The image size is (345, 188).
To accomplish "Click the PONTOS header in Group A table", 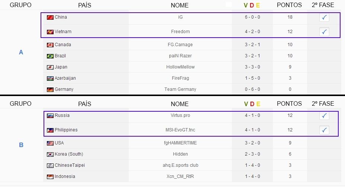I will (x=289, y=5).
